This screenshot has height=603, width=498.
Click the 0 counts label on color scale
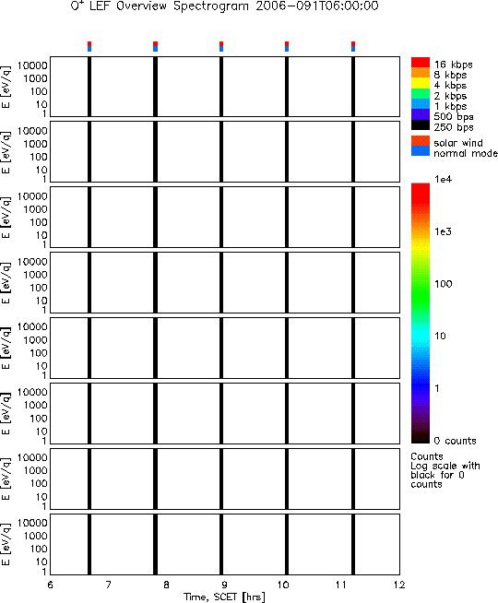click(x=455, y=441)
